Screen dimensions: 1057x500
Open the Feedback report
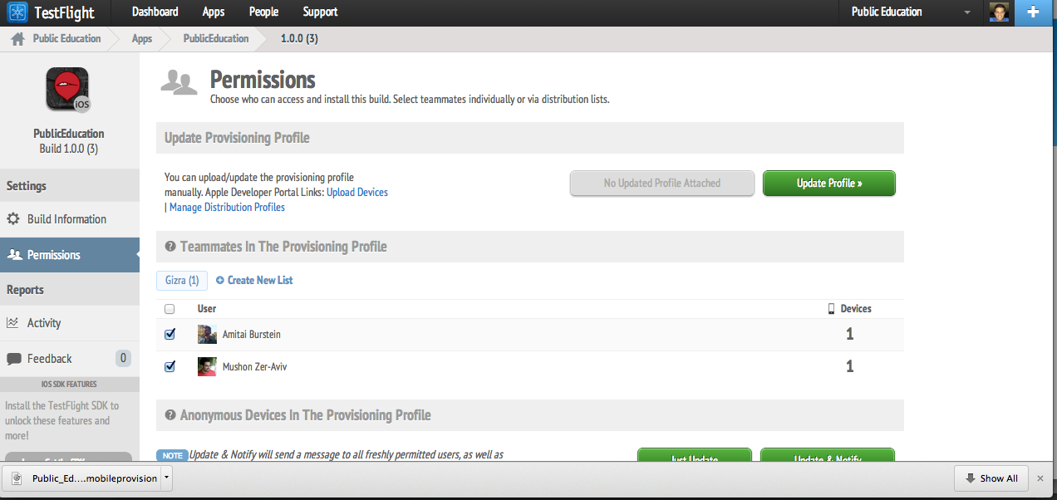click(70, 359)
